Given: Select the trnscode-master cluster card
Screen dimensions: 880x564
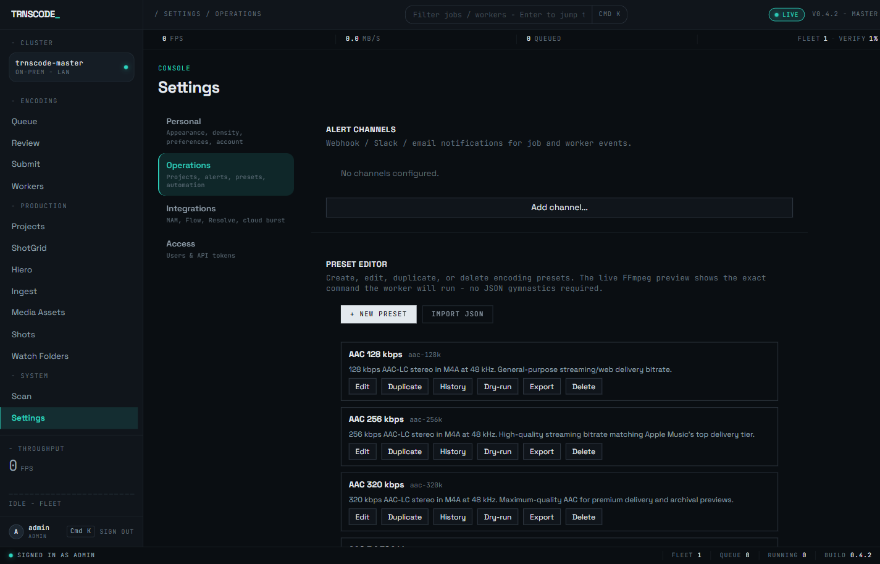Looking at the screenshot, I should [x=72, y=67].
